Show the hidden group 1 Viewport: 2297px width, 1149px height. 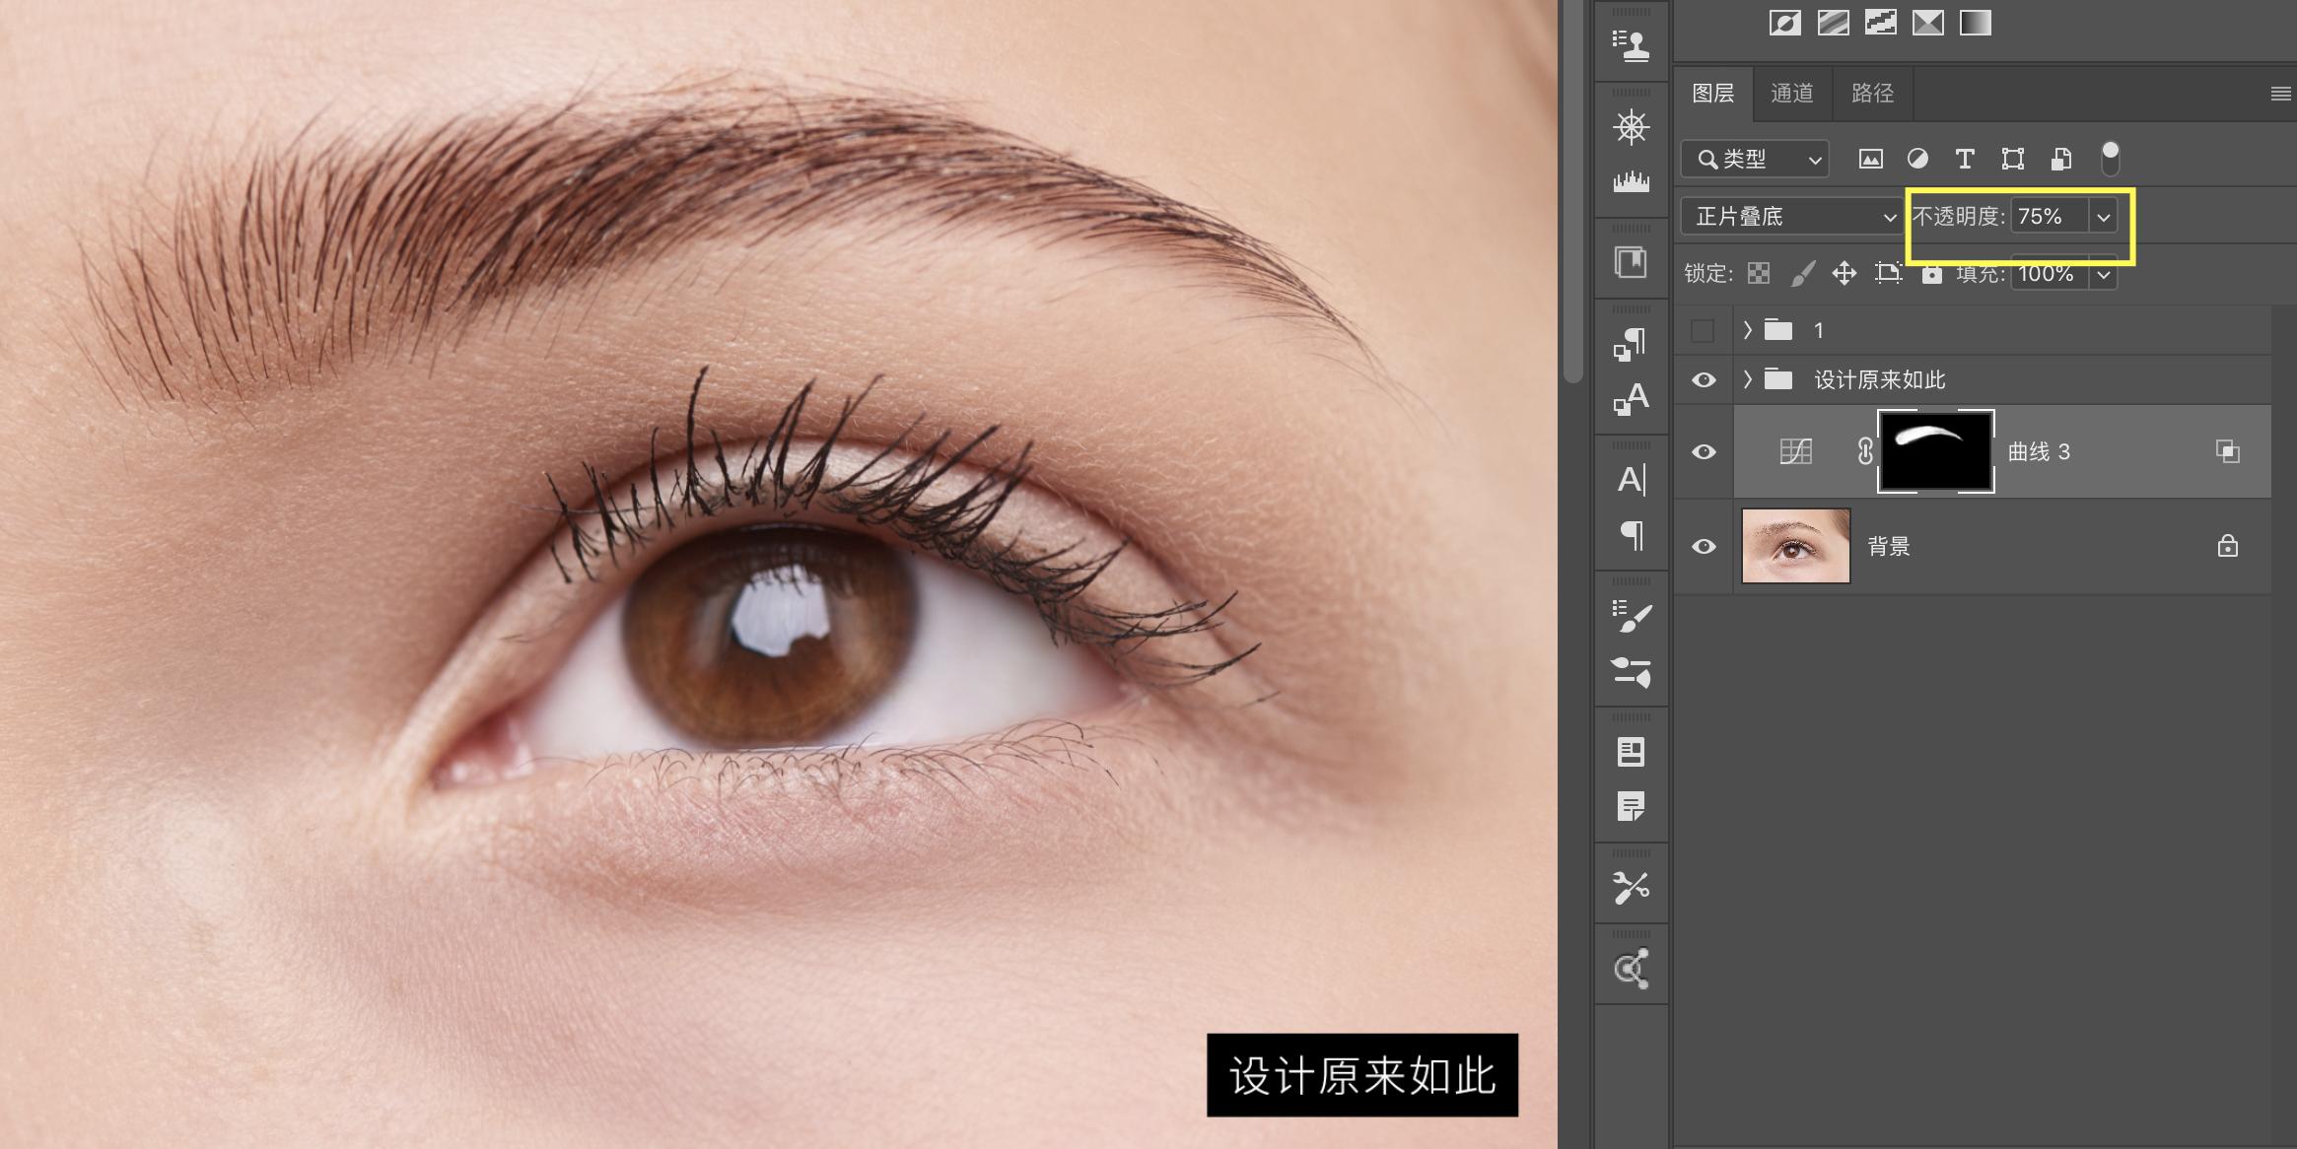pyautogui.click(x=1703, y=330)
